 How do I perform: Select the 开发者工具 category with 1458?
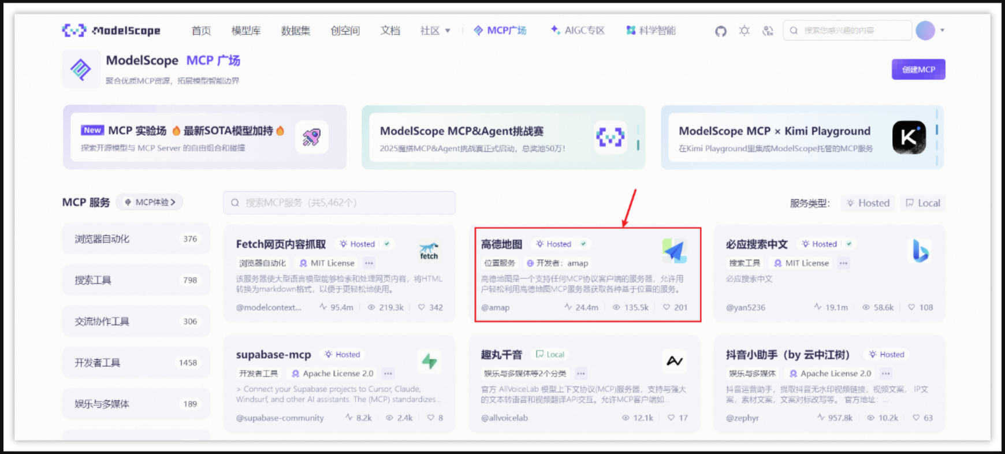click(136, 363)
